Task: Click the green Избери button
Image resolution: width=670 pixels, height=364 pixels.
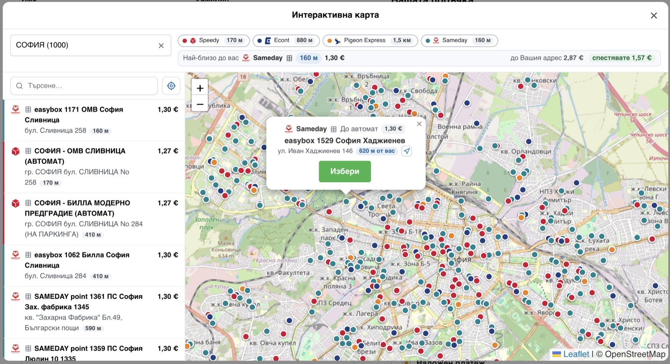Action: click(x=345, y=172)
